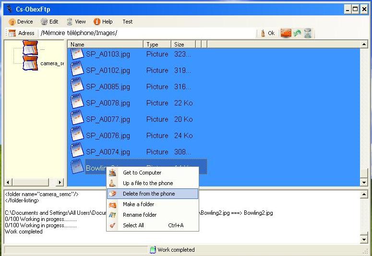Click the Test menu item
The image size is (372, 256).
128,22
